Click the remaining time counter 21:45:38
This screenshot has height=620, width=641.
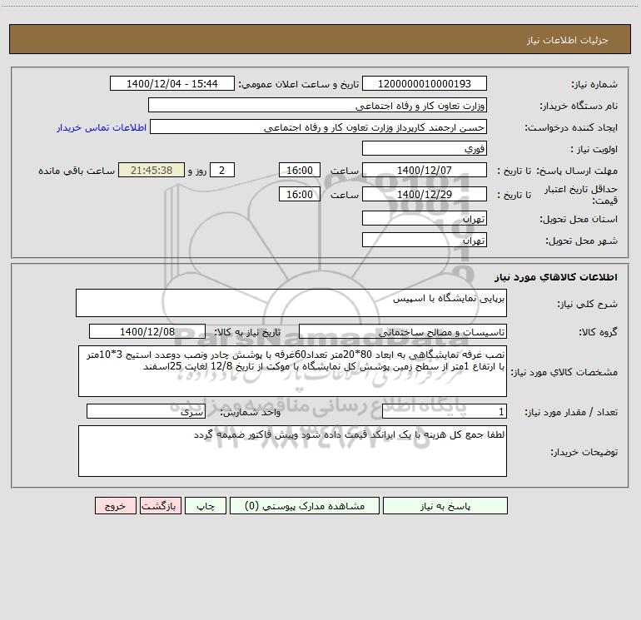coord(152,170)
